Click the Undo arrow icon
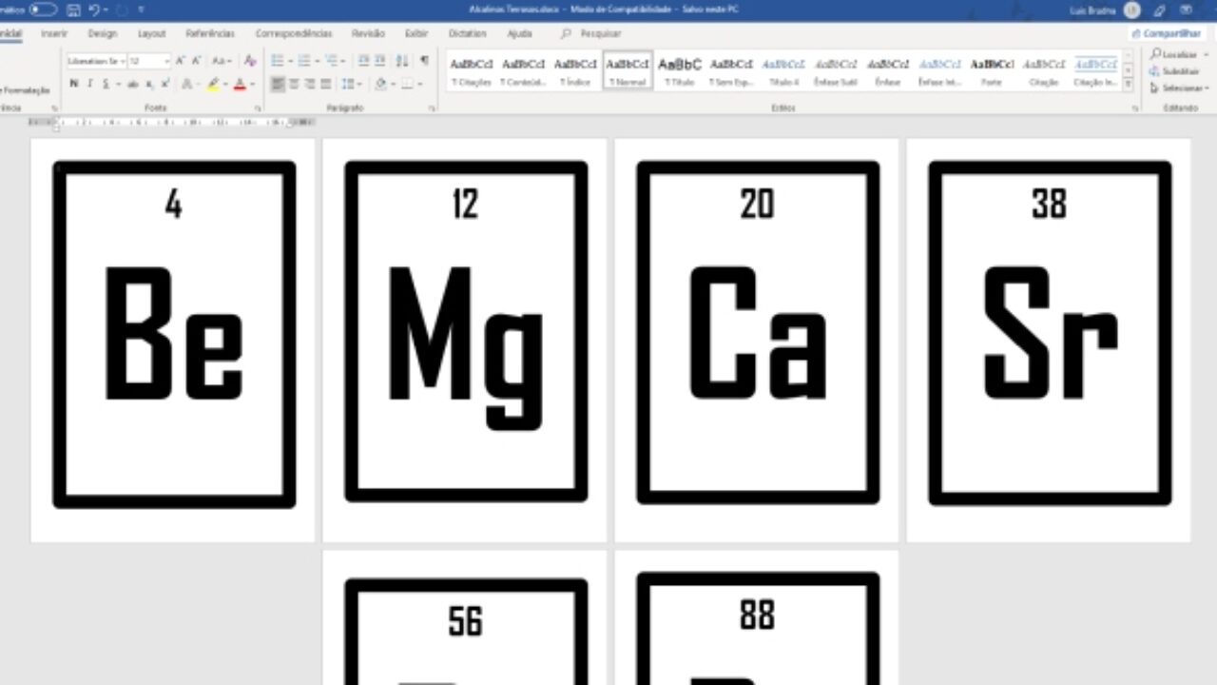1217x685 pixels. pos(93,10)
